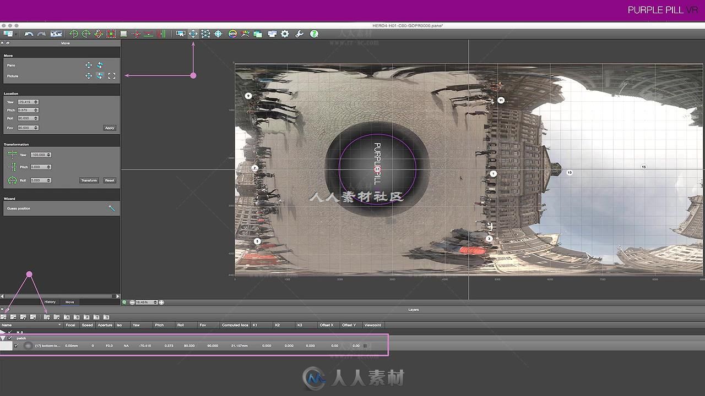
Task: Click the Picture move crosshair icon
Action: 89,76
